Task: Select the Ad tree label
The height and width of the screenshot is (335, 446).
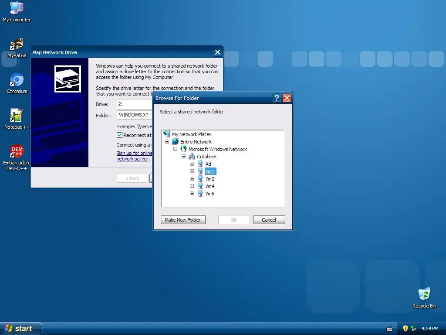Action: click(x=208, y=164)
